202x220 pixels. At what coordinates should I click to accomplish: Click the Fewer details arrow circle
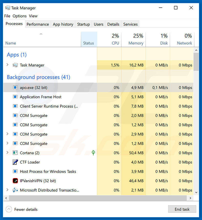[9, 209]
